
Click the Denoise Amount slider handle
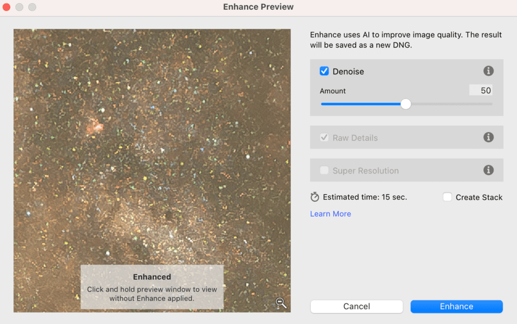[406, 104]
